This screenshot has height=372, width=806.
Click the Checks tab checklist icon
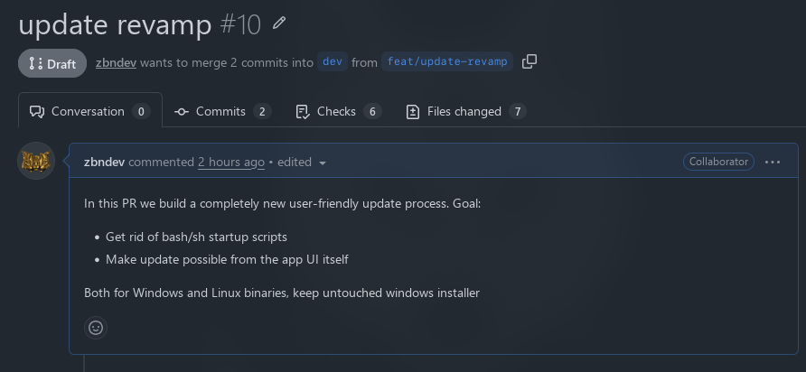[303, 112]
